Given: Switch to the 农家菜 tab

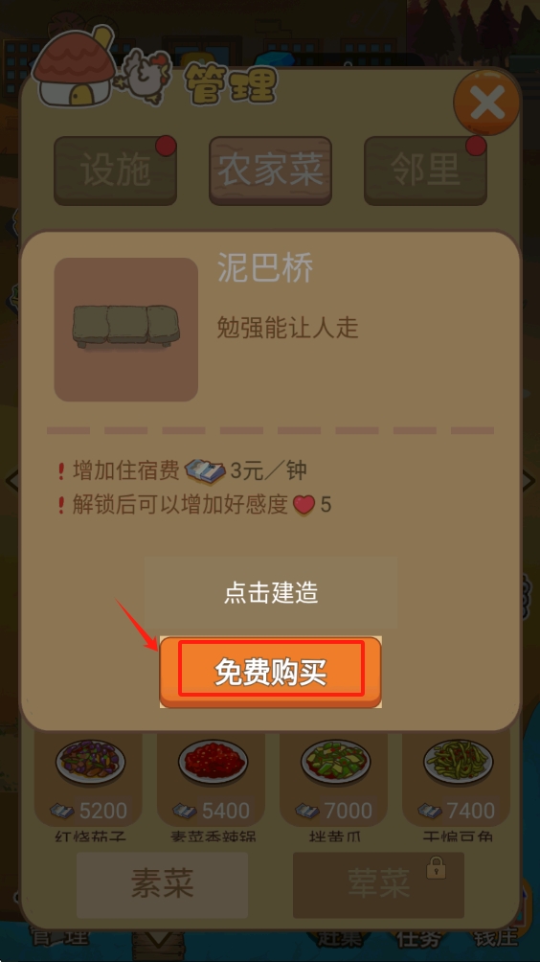Looking at the screenshot, I should click(270, 171).
